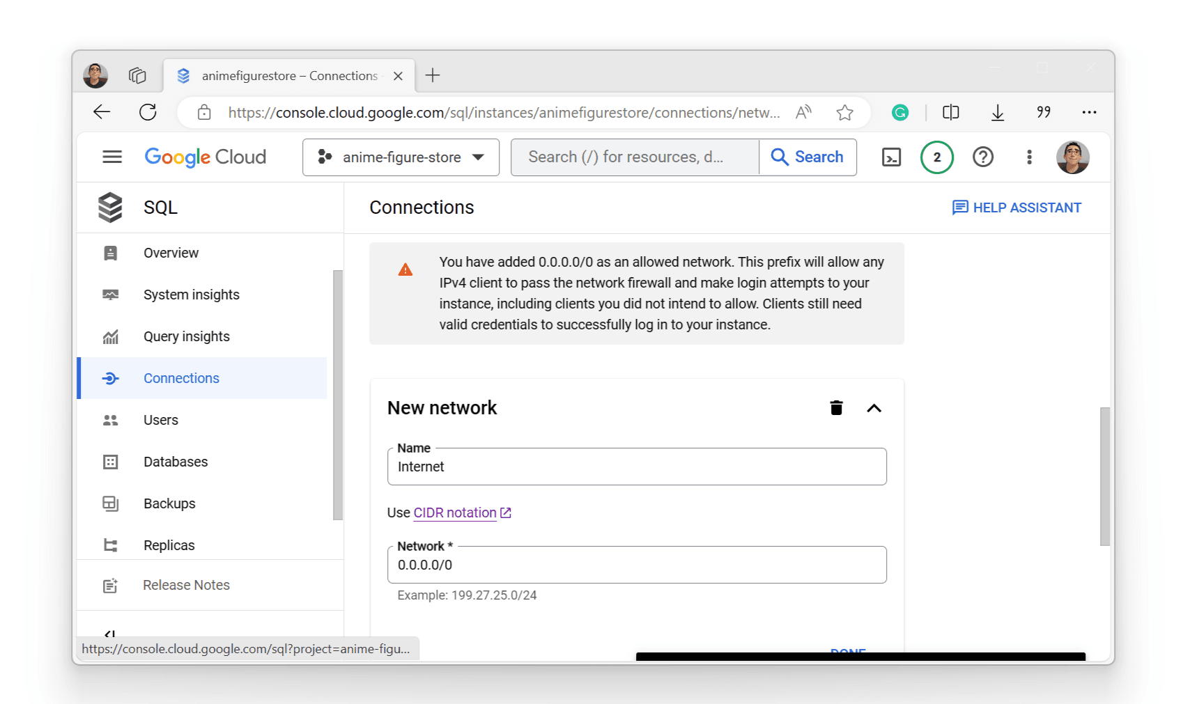Click the sidebar scrollbar

click(x=338, y=395)
